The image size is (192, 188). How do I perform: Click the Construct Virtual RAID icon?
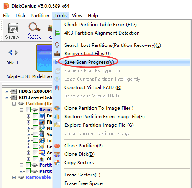[x=57, y=87]
